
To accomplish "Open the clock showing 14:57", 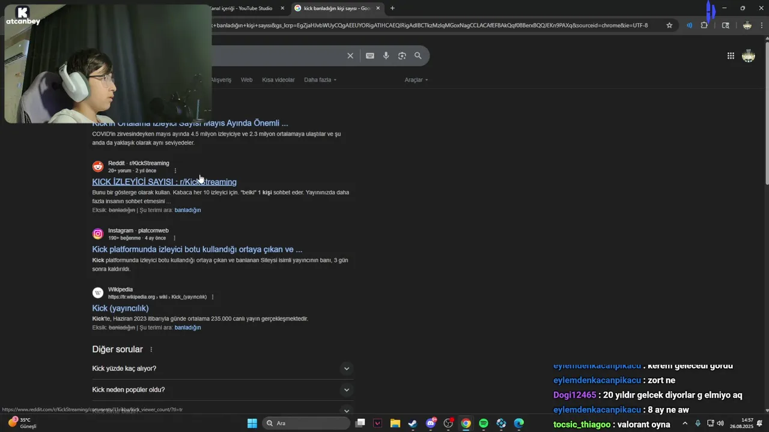I will click(x=741, y=423).
